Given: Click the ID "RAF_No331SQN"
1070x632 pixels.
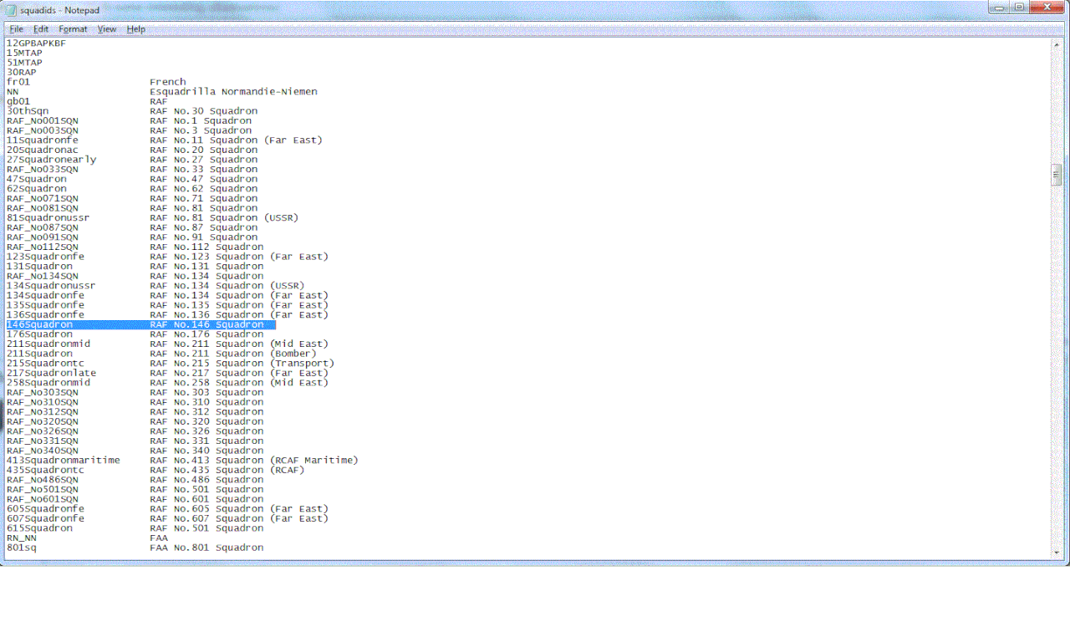Looking at the screenshot, I should (x=43, y=441).
